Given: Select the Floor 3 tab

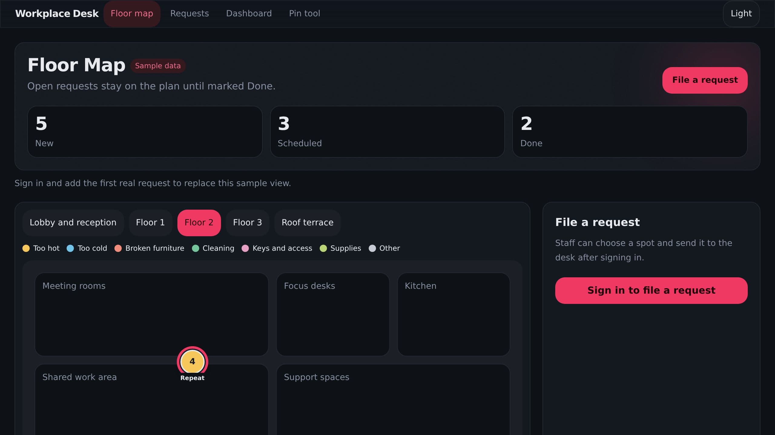Looking at the screenshot, I should tap(247, 223).
